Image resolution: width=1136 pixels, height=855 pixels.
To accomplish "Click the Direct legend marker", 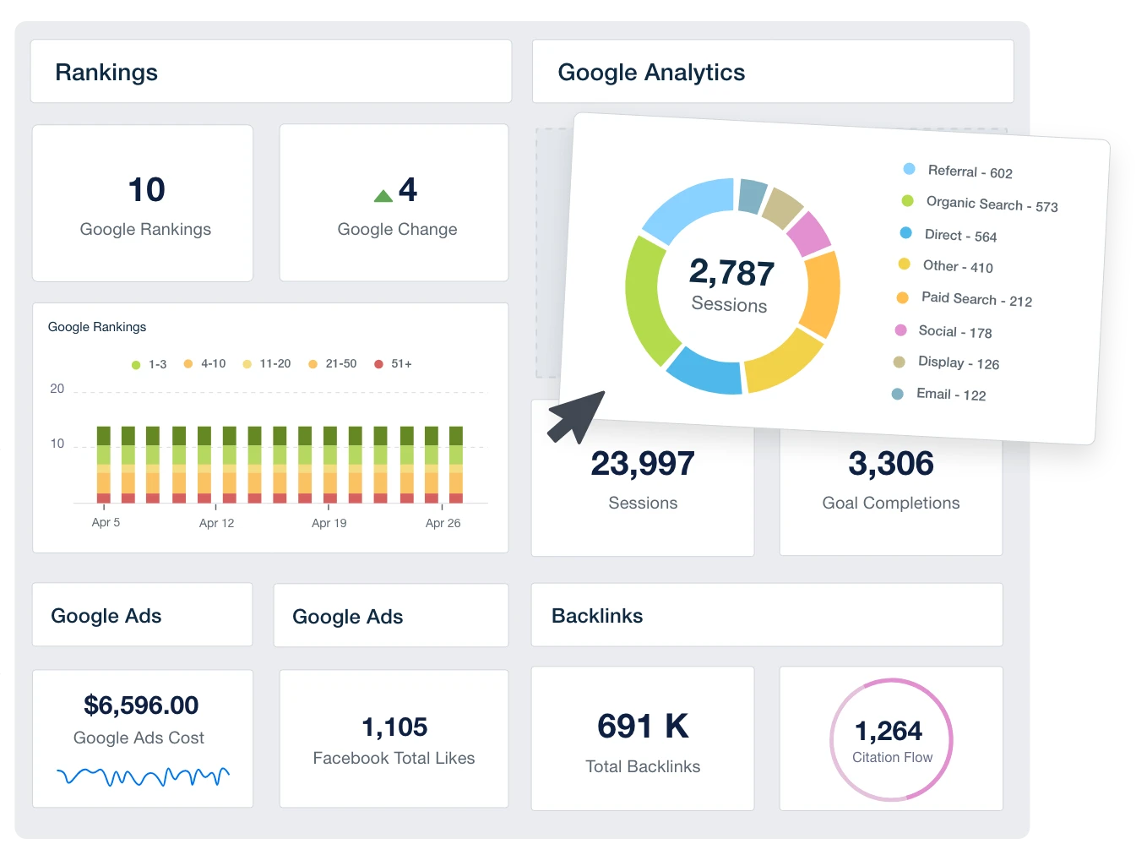I will coord(905,233).
